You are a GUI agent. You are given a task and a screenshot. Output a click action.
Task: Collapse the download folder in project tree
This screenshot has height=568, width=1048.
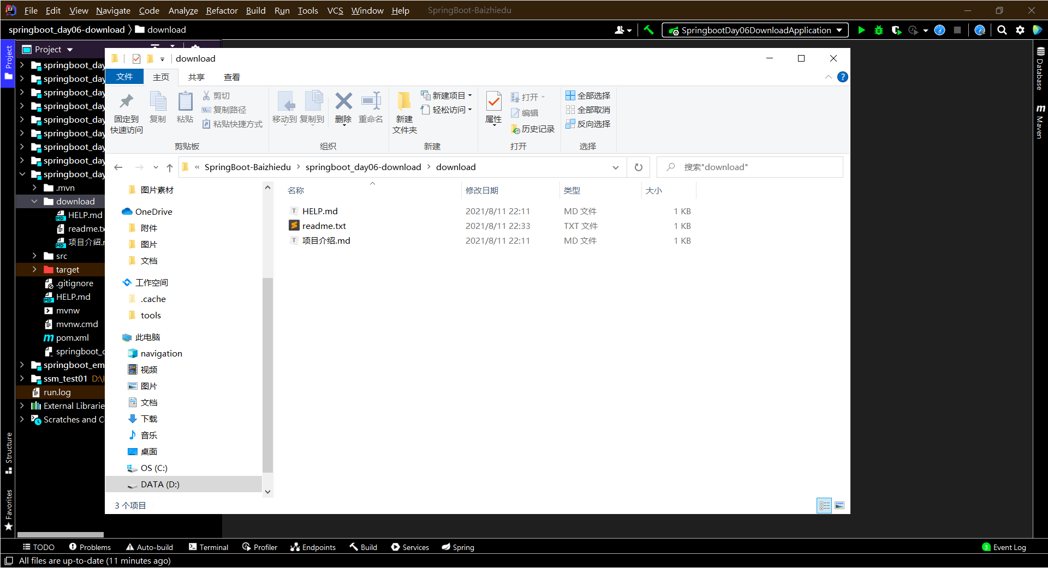[34, 201]
